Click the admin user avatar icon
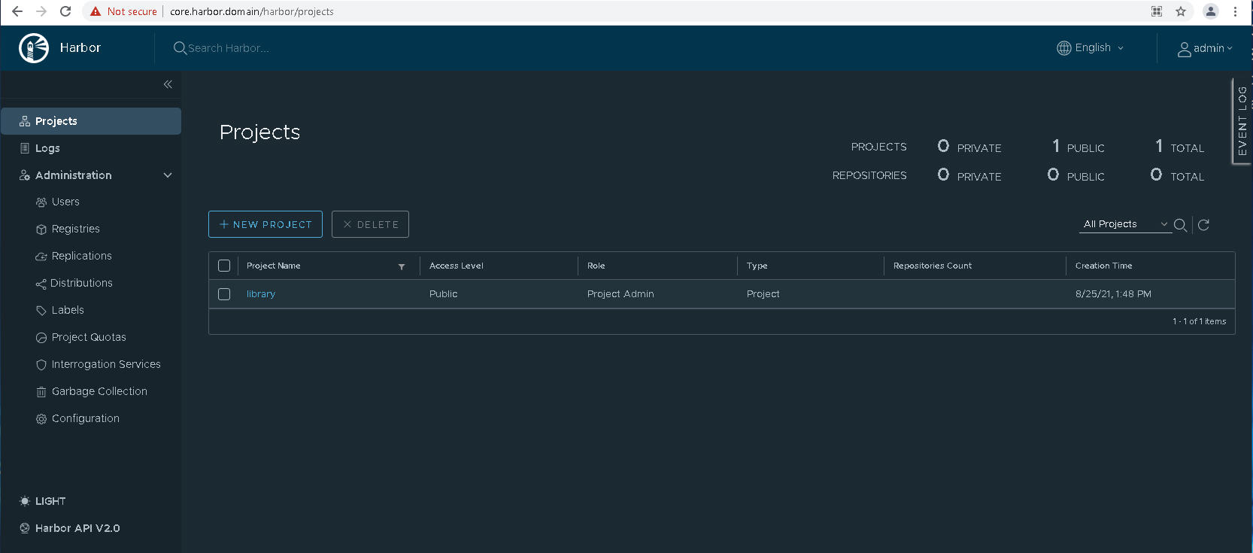 [x=1185, y=50]
